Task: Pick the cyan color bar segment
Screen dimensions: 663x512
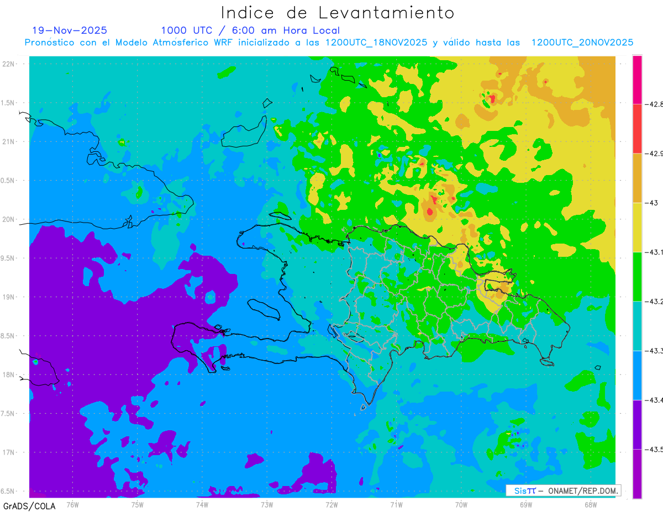Action: pos(637,326)
